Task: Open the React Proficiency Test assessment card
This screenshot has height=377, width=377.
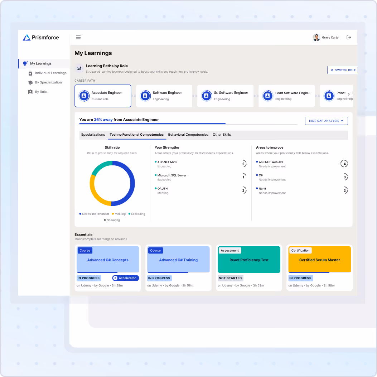Action: pos(249,259)
